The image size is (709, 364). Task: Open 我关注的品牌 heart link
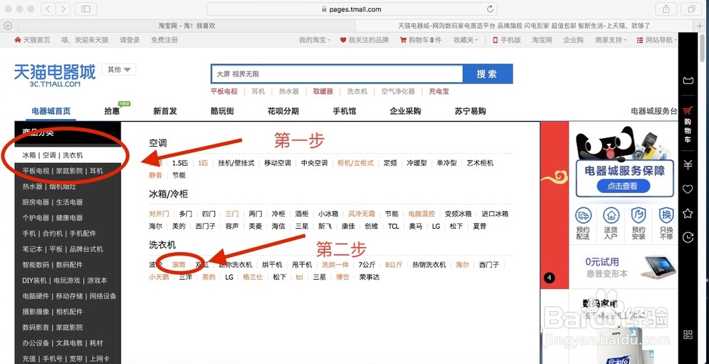coord(364,40)
